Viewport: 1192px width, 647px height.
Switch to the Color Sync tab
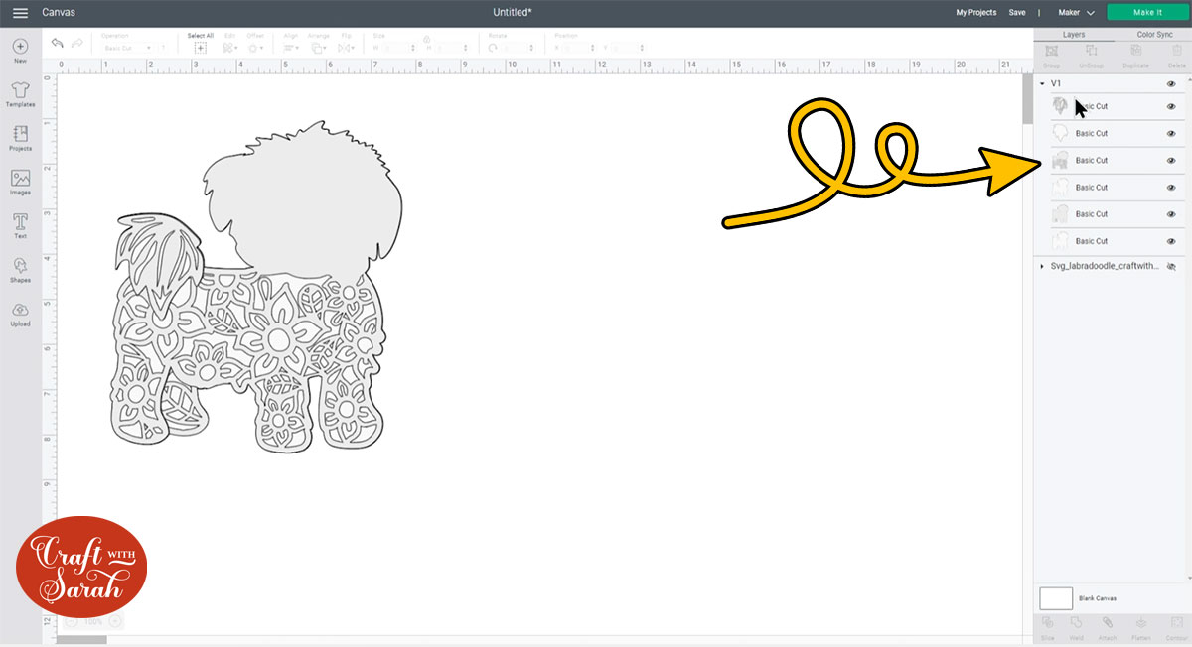[1154, 35]
